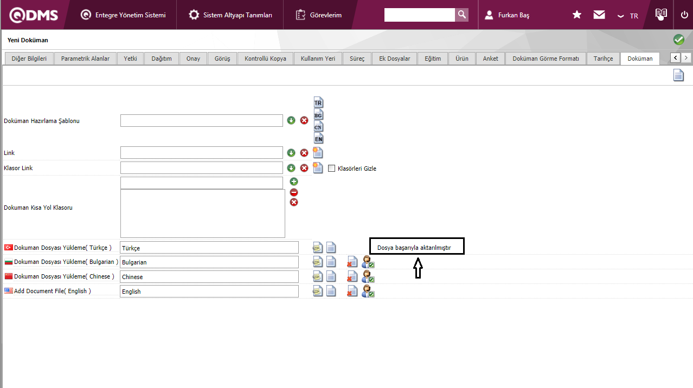Click Doküman Hazırlama Şablonu input field
Image resolution: width=693 pixels, height=388 pixels.
point(202,120)
